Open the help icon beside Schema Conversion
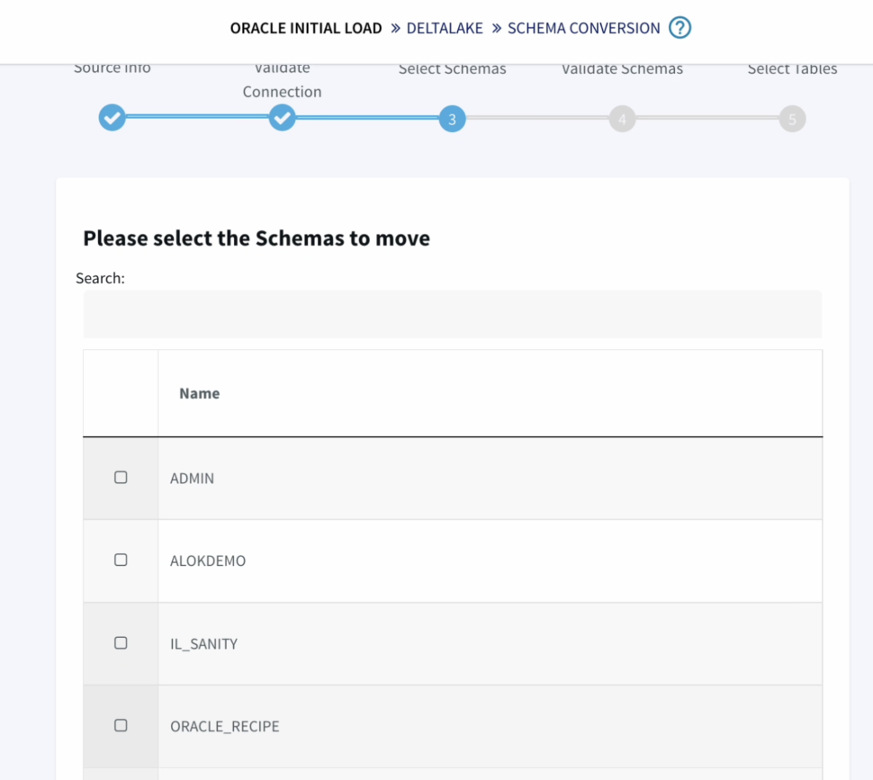 point(680,28)
